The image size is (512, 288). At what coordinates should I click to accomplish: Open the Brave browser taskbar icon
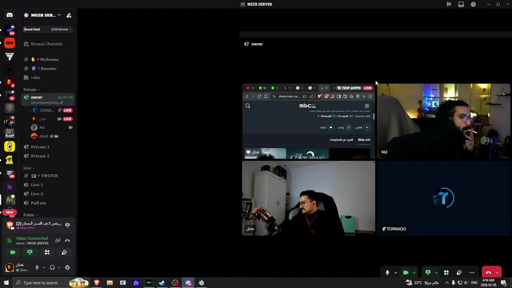97,283
